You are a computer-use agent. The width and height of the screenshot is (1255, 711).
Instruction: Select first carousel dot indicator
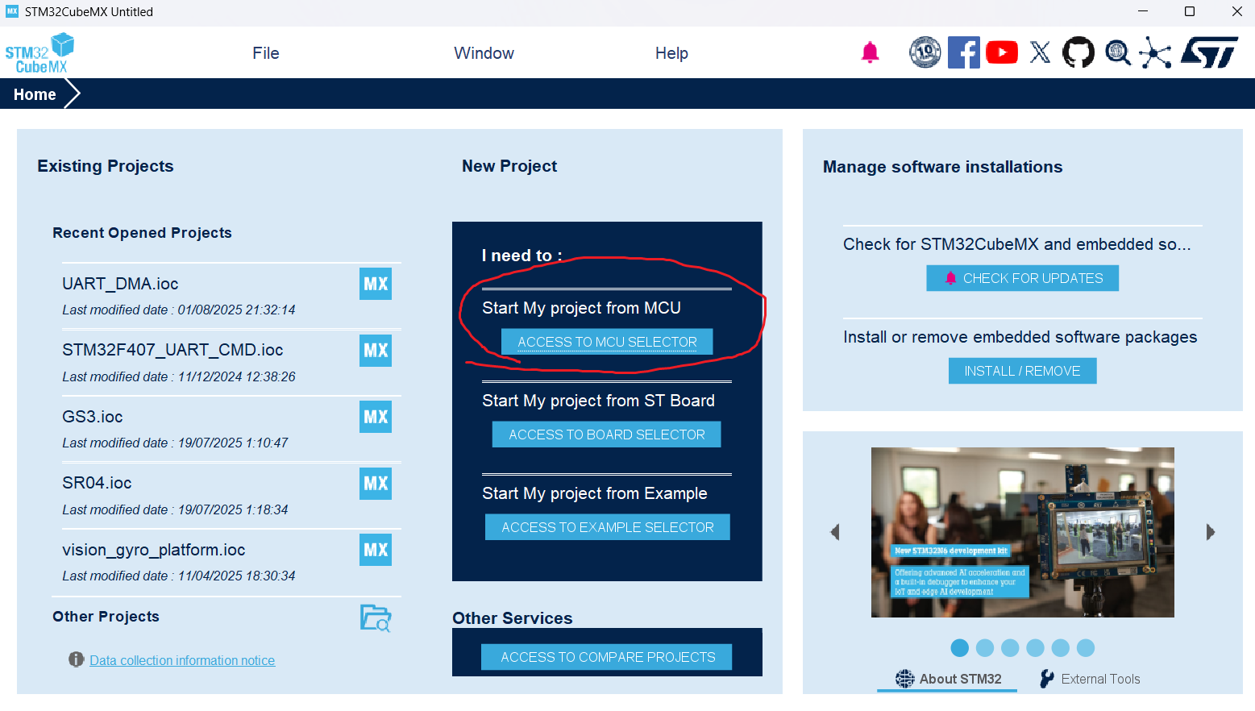pyautogui.click(x=959, y=648)
